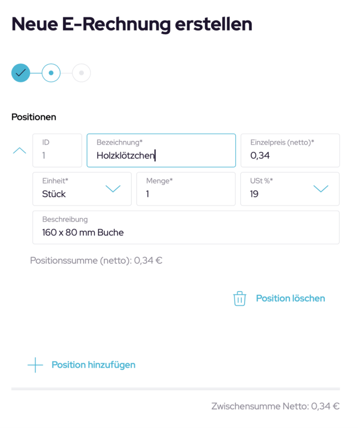Image resolution: width=358 pixels, height=428 pixels.
Task: Click the Zwischensumme Netto total text
Action: click(x=276, y=406)
